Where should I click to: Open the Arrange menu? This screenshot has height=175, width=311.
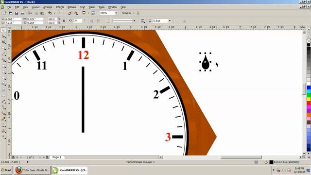point(48,7)
